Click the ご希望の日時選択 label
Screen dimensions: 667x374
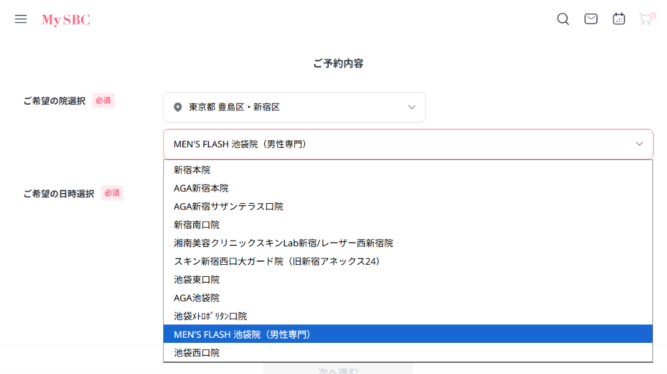58,194
